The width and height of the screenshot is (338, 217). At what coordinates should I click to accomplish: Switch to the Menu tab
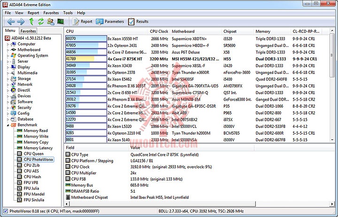tap(10, 30)
